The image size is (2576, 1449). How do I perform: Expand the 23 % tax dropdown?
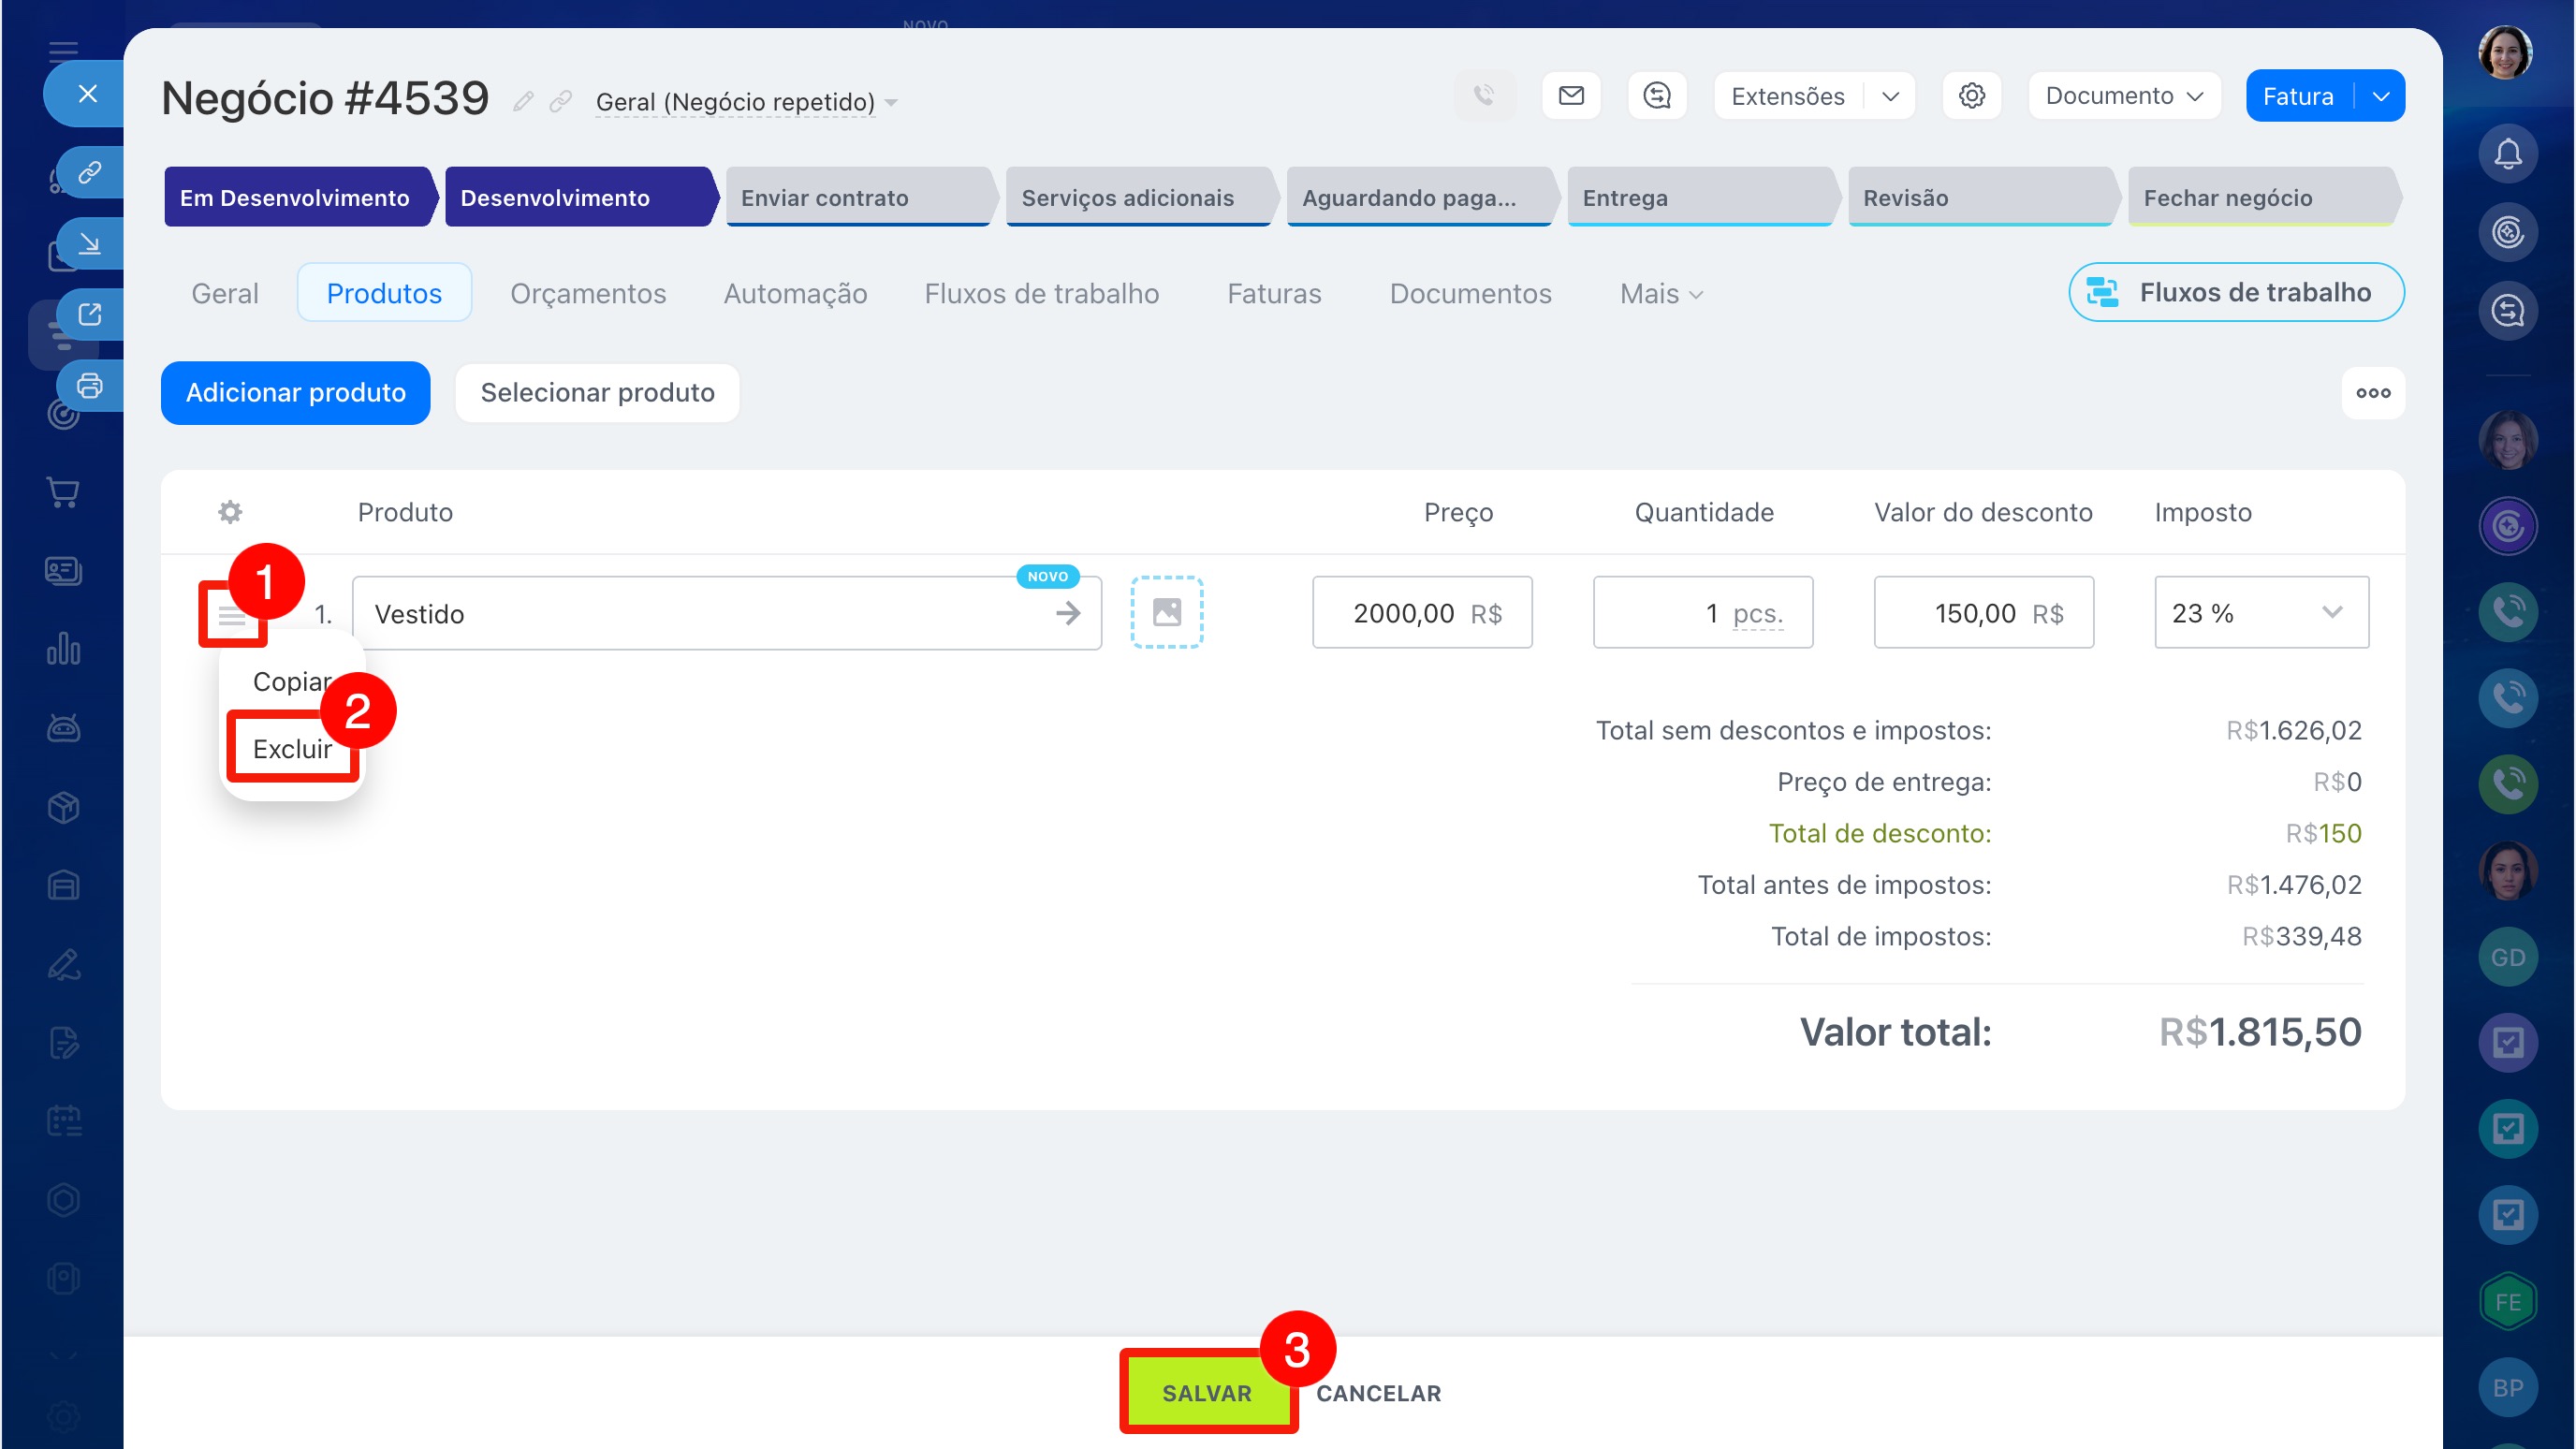pos(2331,612)
